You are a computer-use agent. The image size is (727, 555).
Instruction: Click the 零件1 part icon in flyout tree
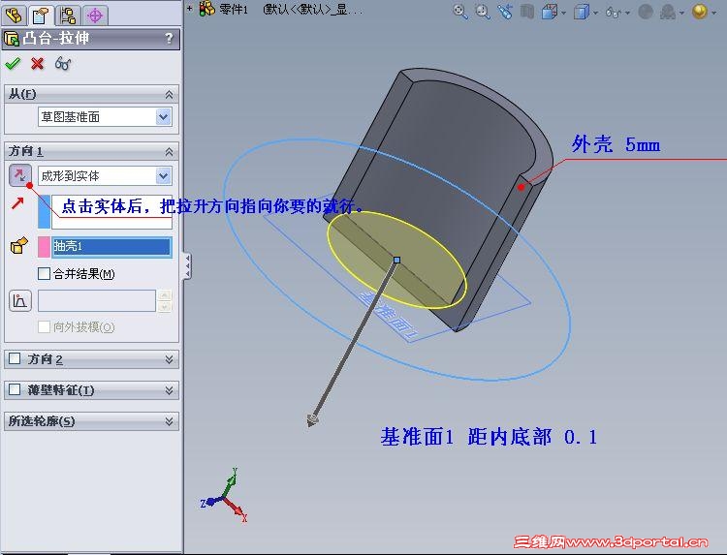[x=207, y=9]
